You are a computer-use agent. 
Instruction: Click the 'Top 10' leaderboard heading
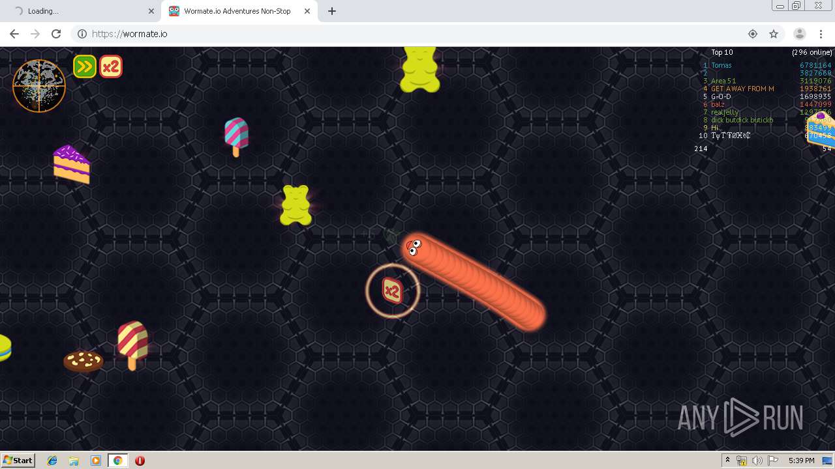click(x=721, y=52)
